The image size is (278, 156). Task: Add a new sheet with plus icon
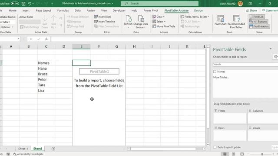point(53,149)
